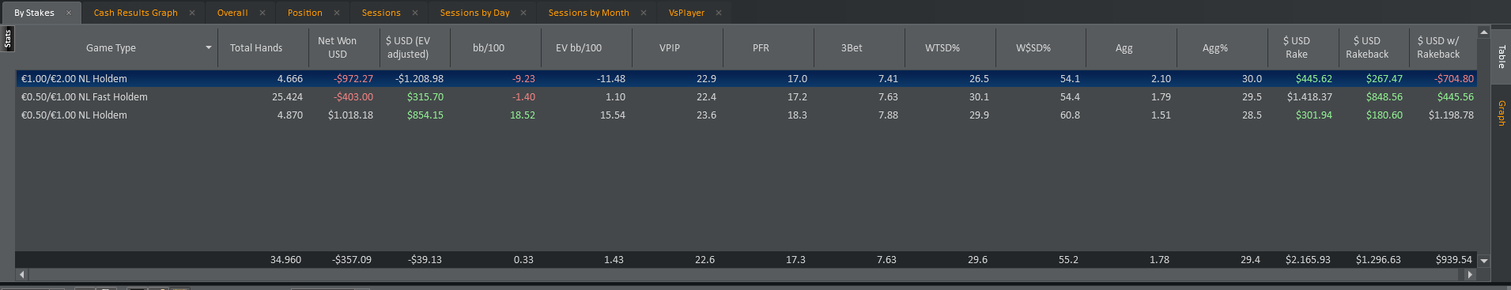Sort by bb/100 column header
The image size is (1511, 290).
click(x=489, y=48)
